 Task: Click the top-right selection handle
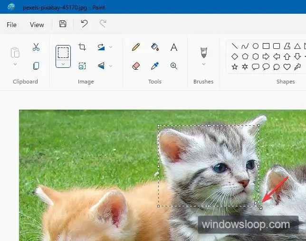[259, 126]
